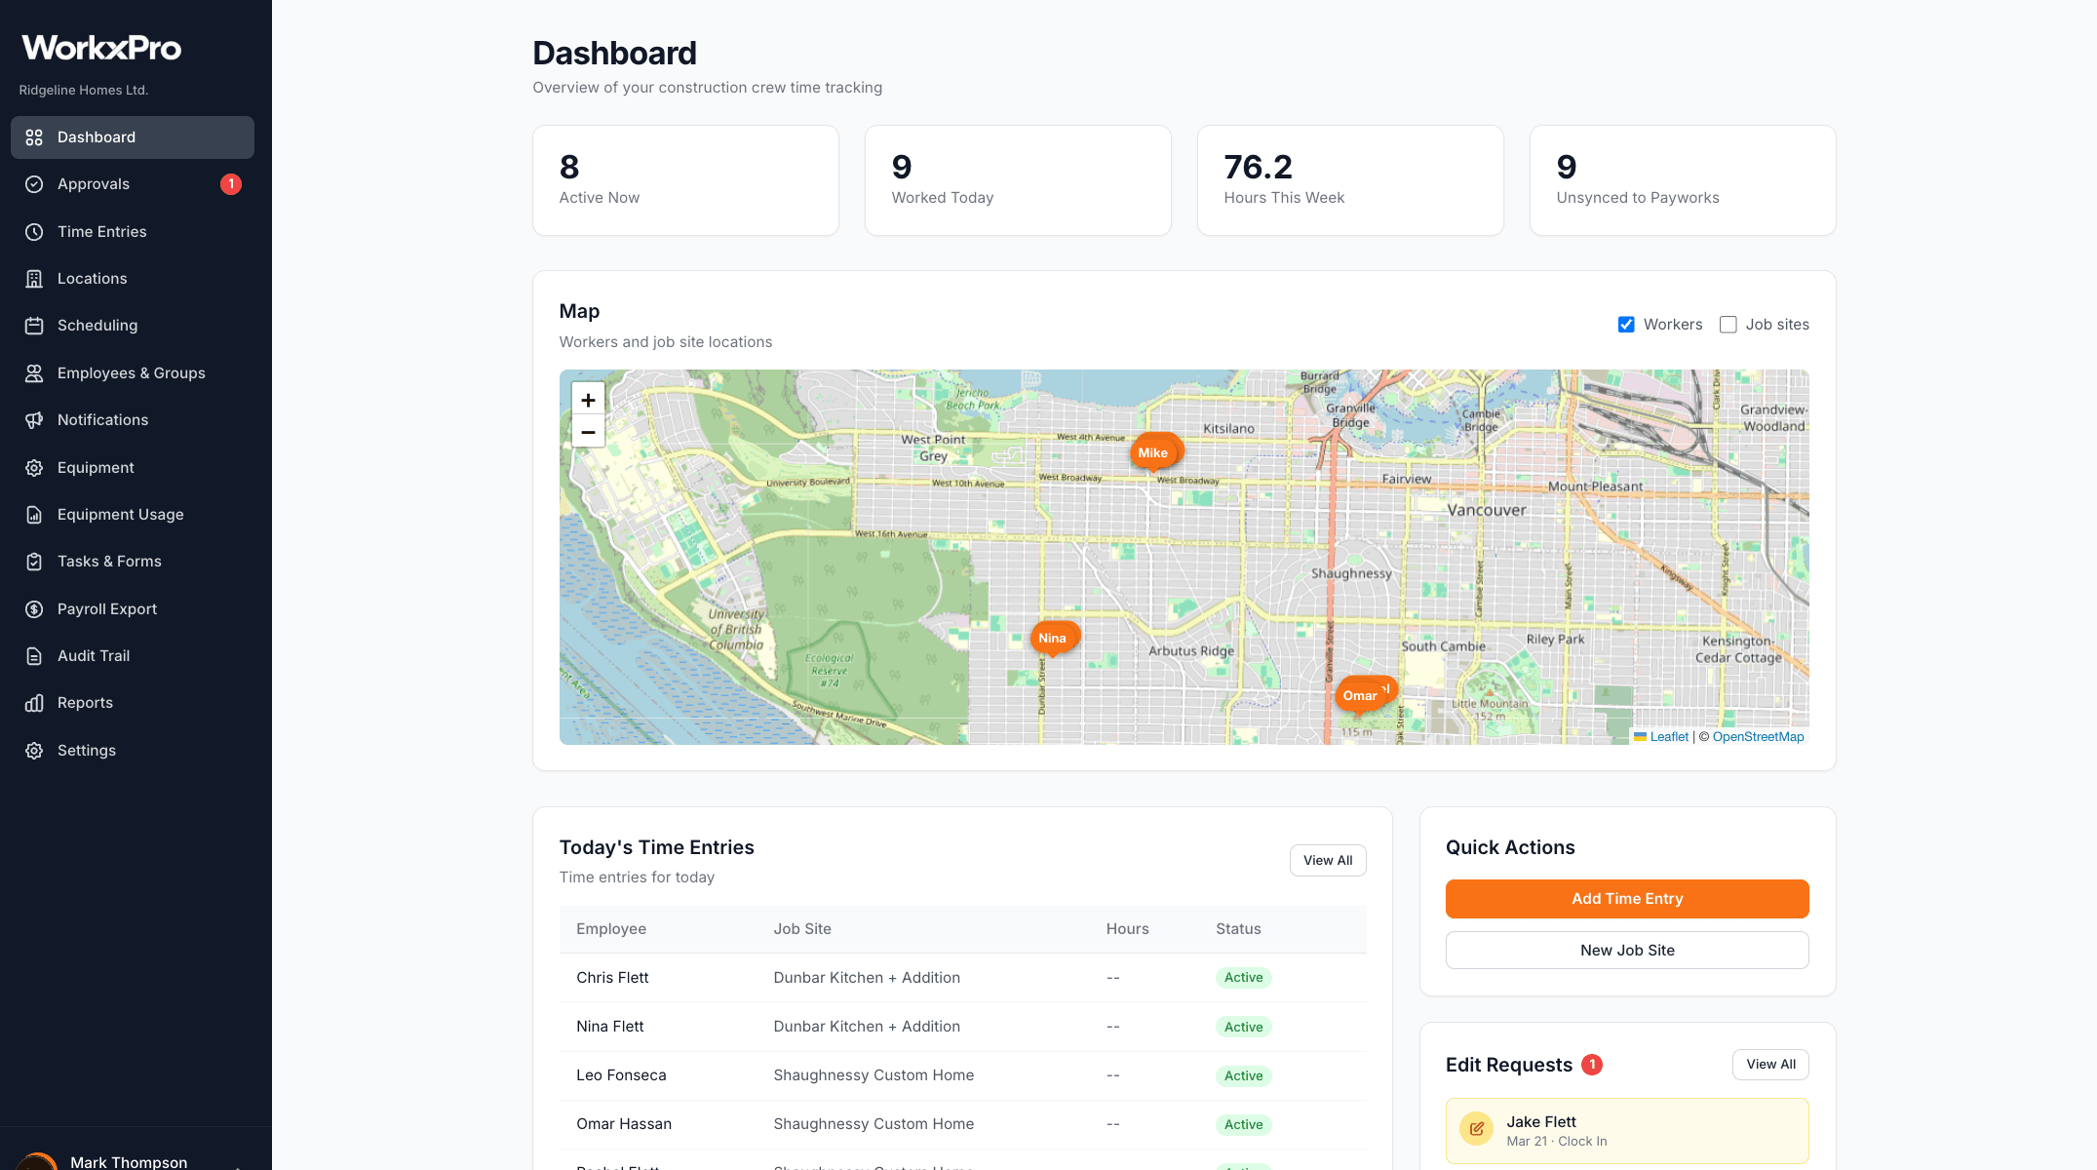Viewport: 2097px width, 1170px height.
Task: Click the Equipment Usage icon
Action: [x=34, y=514]
